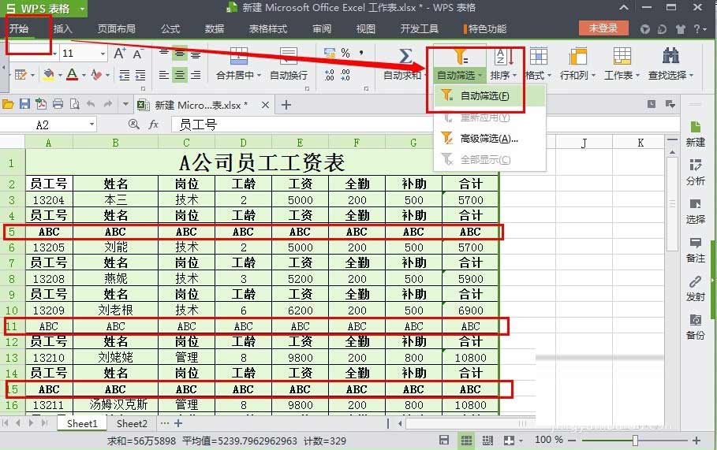Select 高级筛选(A)... from the filter menu
This screenshot has height=450, width=717.
click(488, 139)
